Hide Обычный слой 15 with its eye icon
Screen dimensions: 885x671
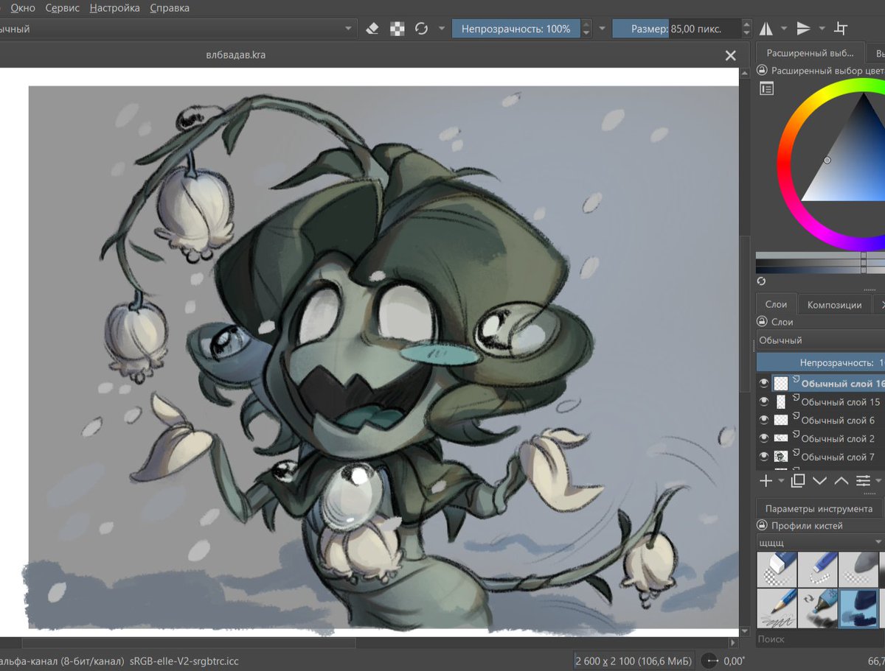point(763,401)
